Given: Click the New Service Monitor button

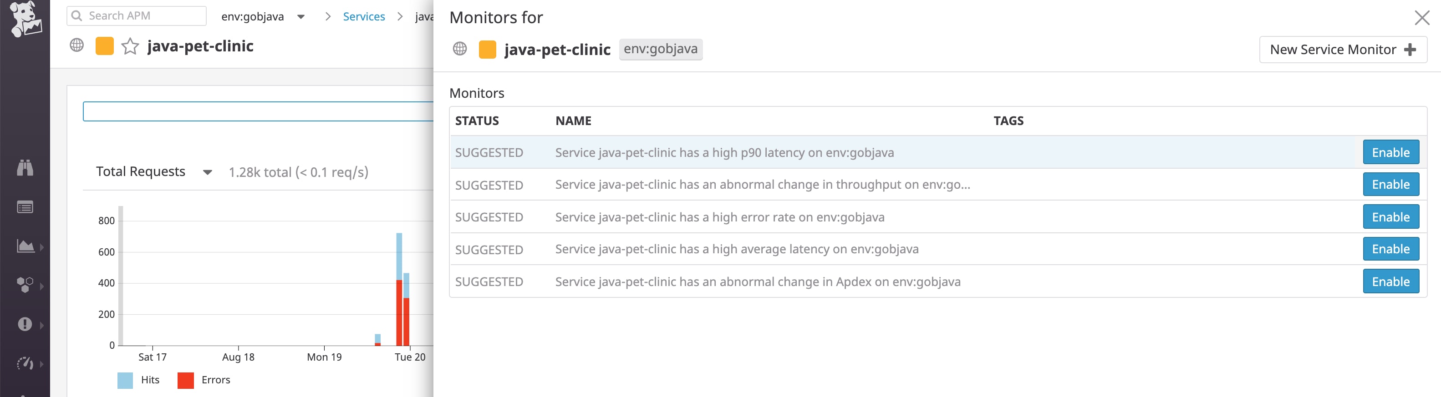Looking at the screenshot, I should [1342, 50].
